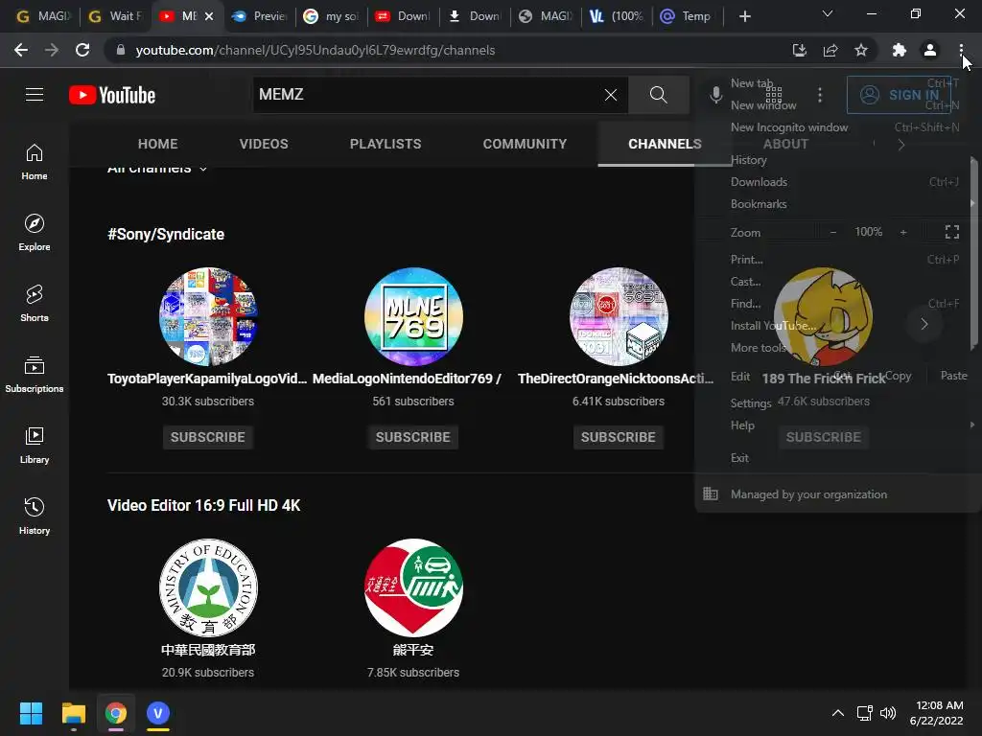This screenshot has height=736, width=982.
Task: Show next channels with right arrow
Action: (924, 324)
